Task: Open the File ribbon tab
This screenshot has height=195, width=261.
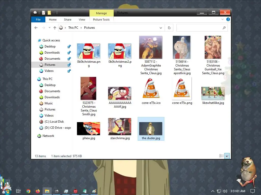Action: 38,20
